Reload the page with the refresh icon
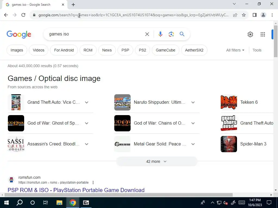Viewport: 278px width, 208px height. [23, 15]
